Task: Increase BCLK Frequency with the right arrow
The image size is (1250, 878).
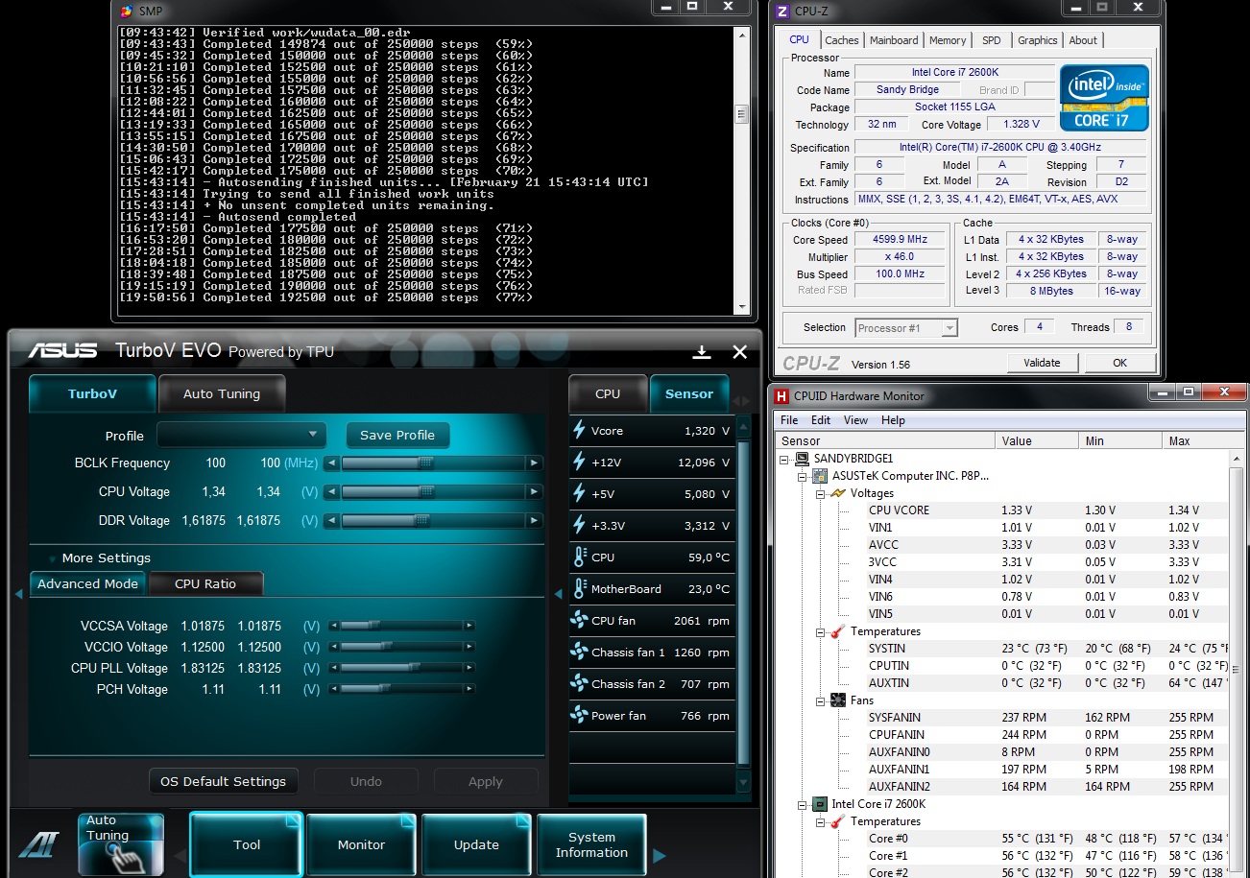Action: click(535, 463)
